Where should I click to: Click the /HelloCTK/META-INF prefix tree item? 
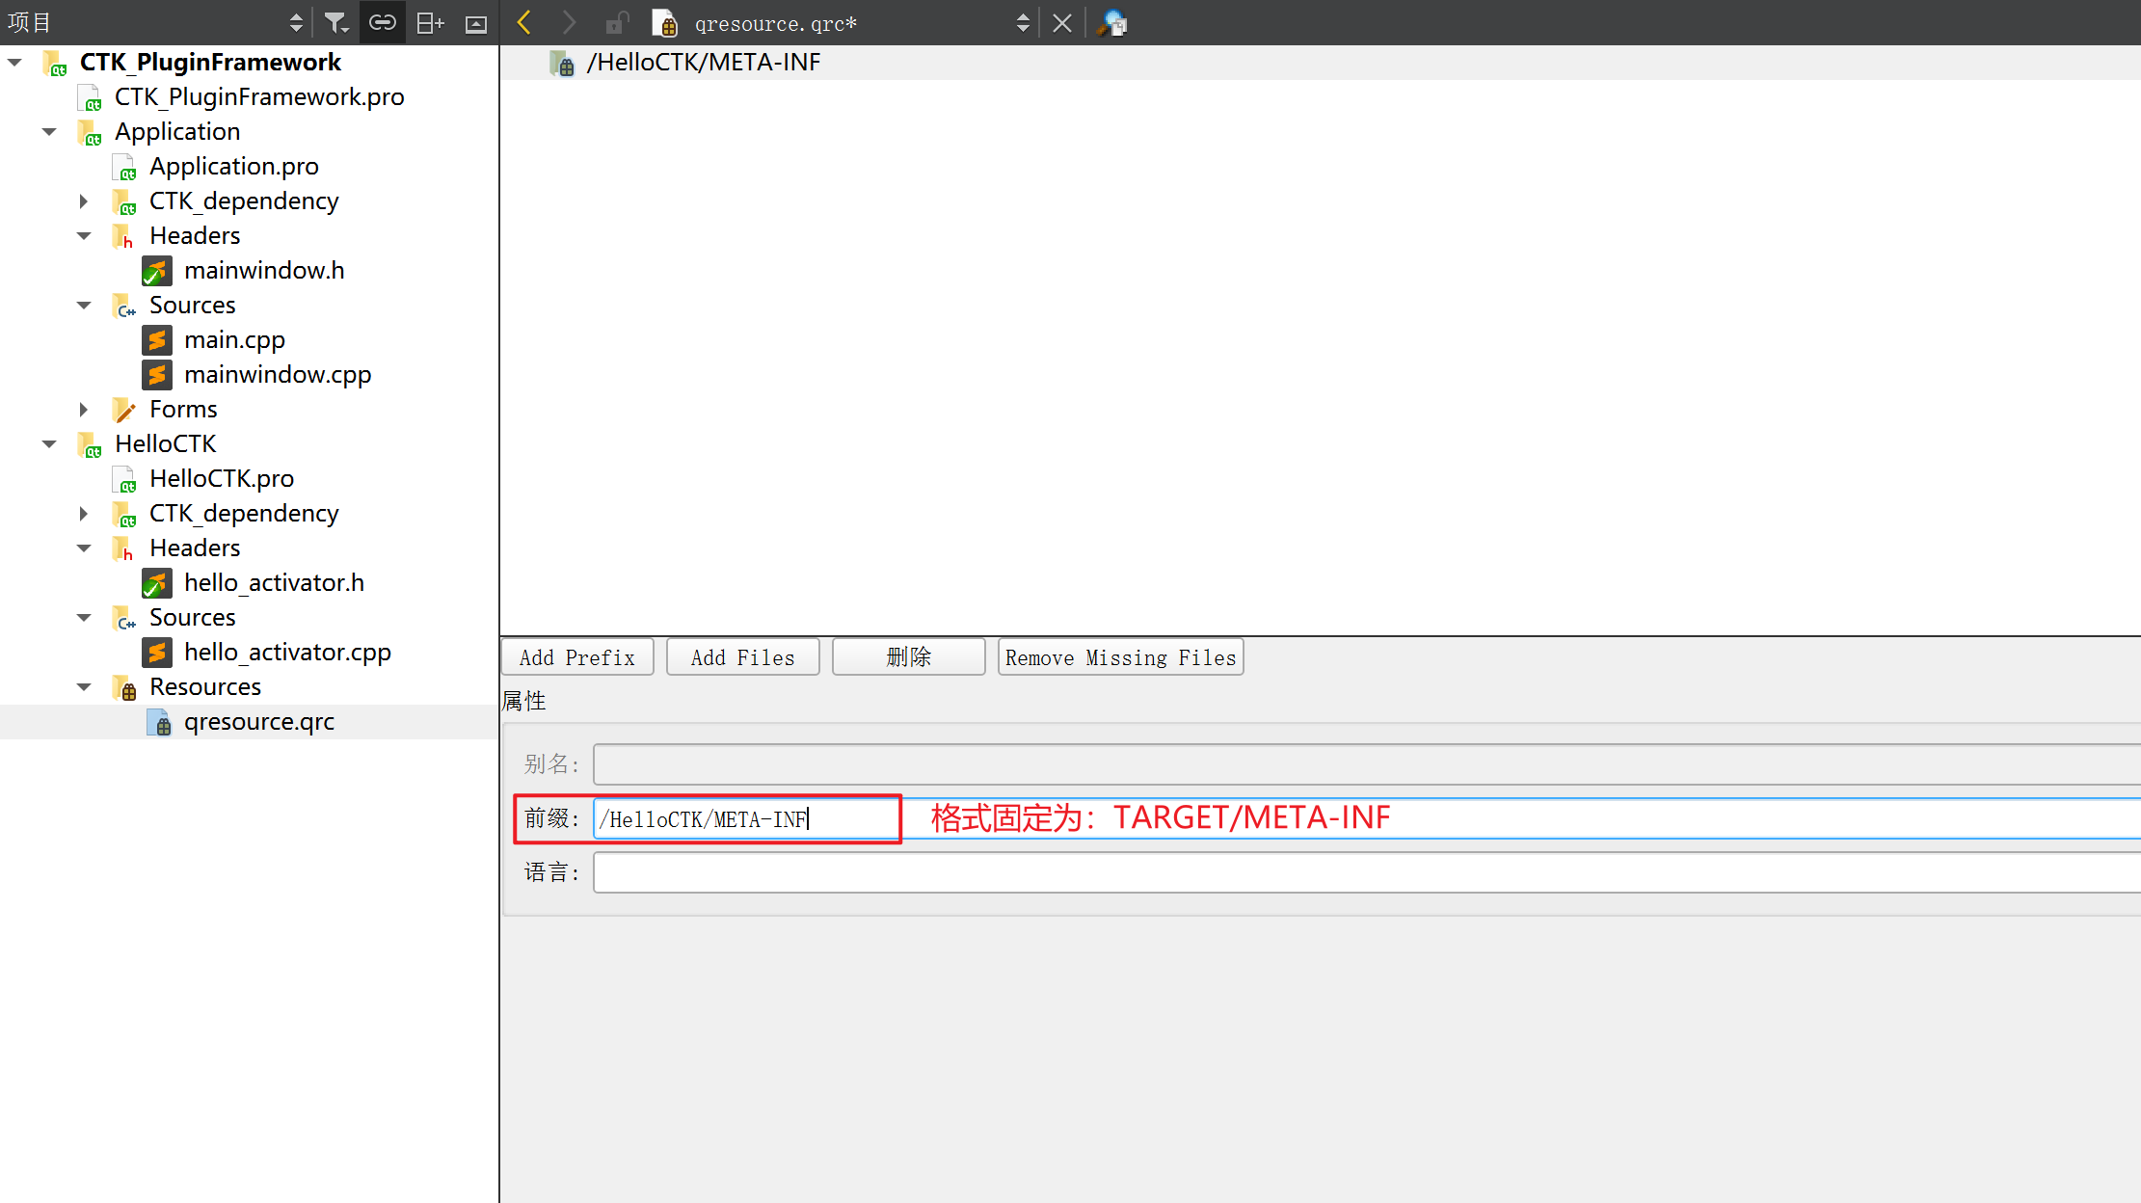point(705,62)
